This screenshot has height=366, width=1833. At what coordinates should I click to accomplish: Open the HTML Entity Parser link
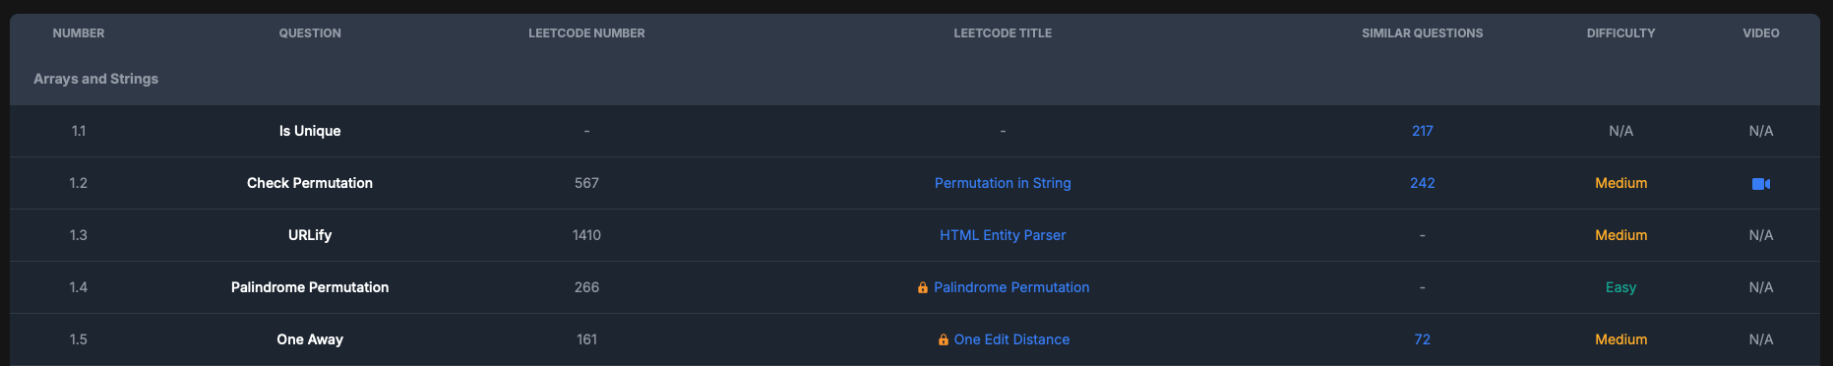[1003, 235]
